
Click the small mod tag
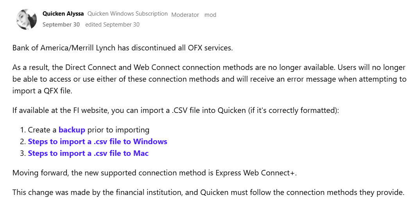coord(210,15)
